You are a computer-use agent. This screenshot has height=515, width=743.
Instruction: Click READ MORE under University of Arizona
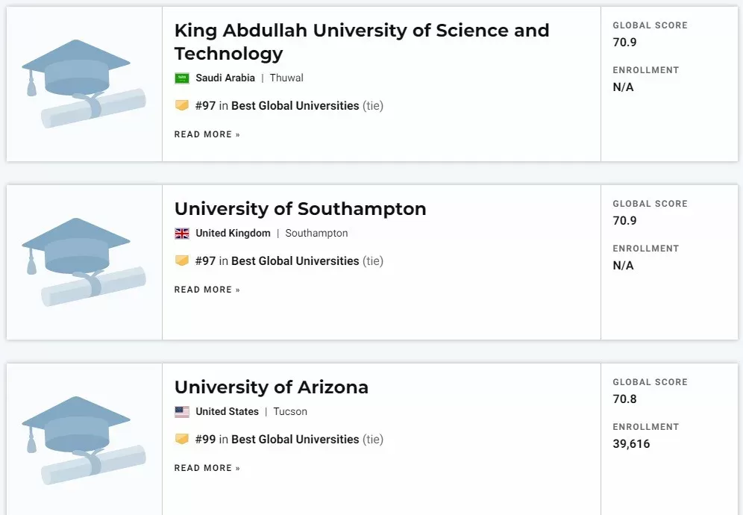tap(207, 468)
